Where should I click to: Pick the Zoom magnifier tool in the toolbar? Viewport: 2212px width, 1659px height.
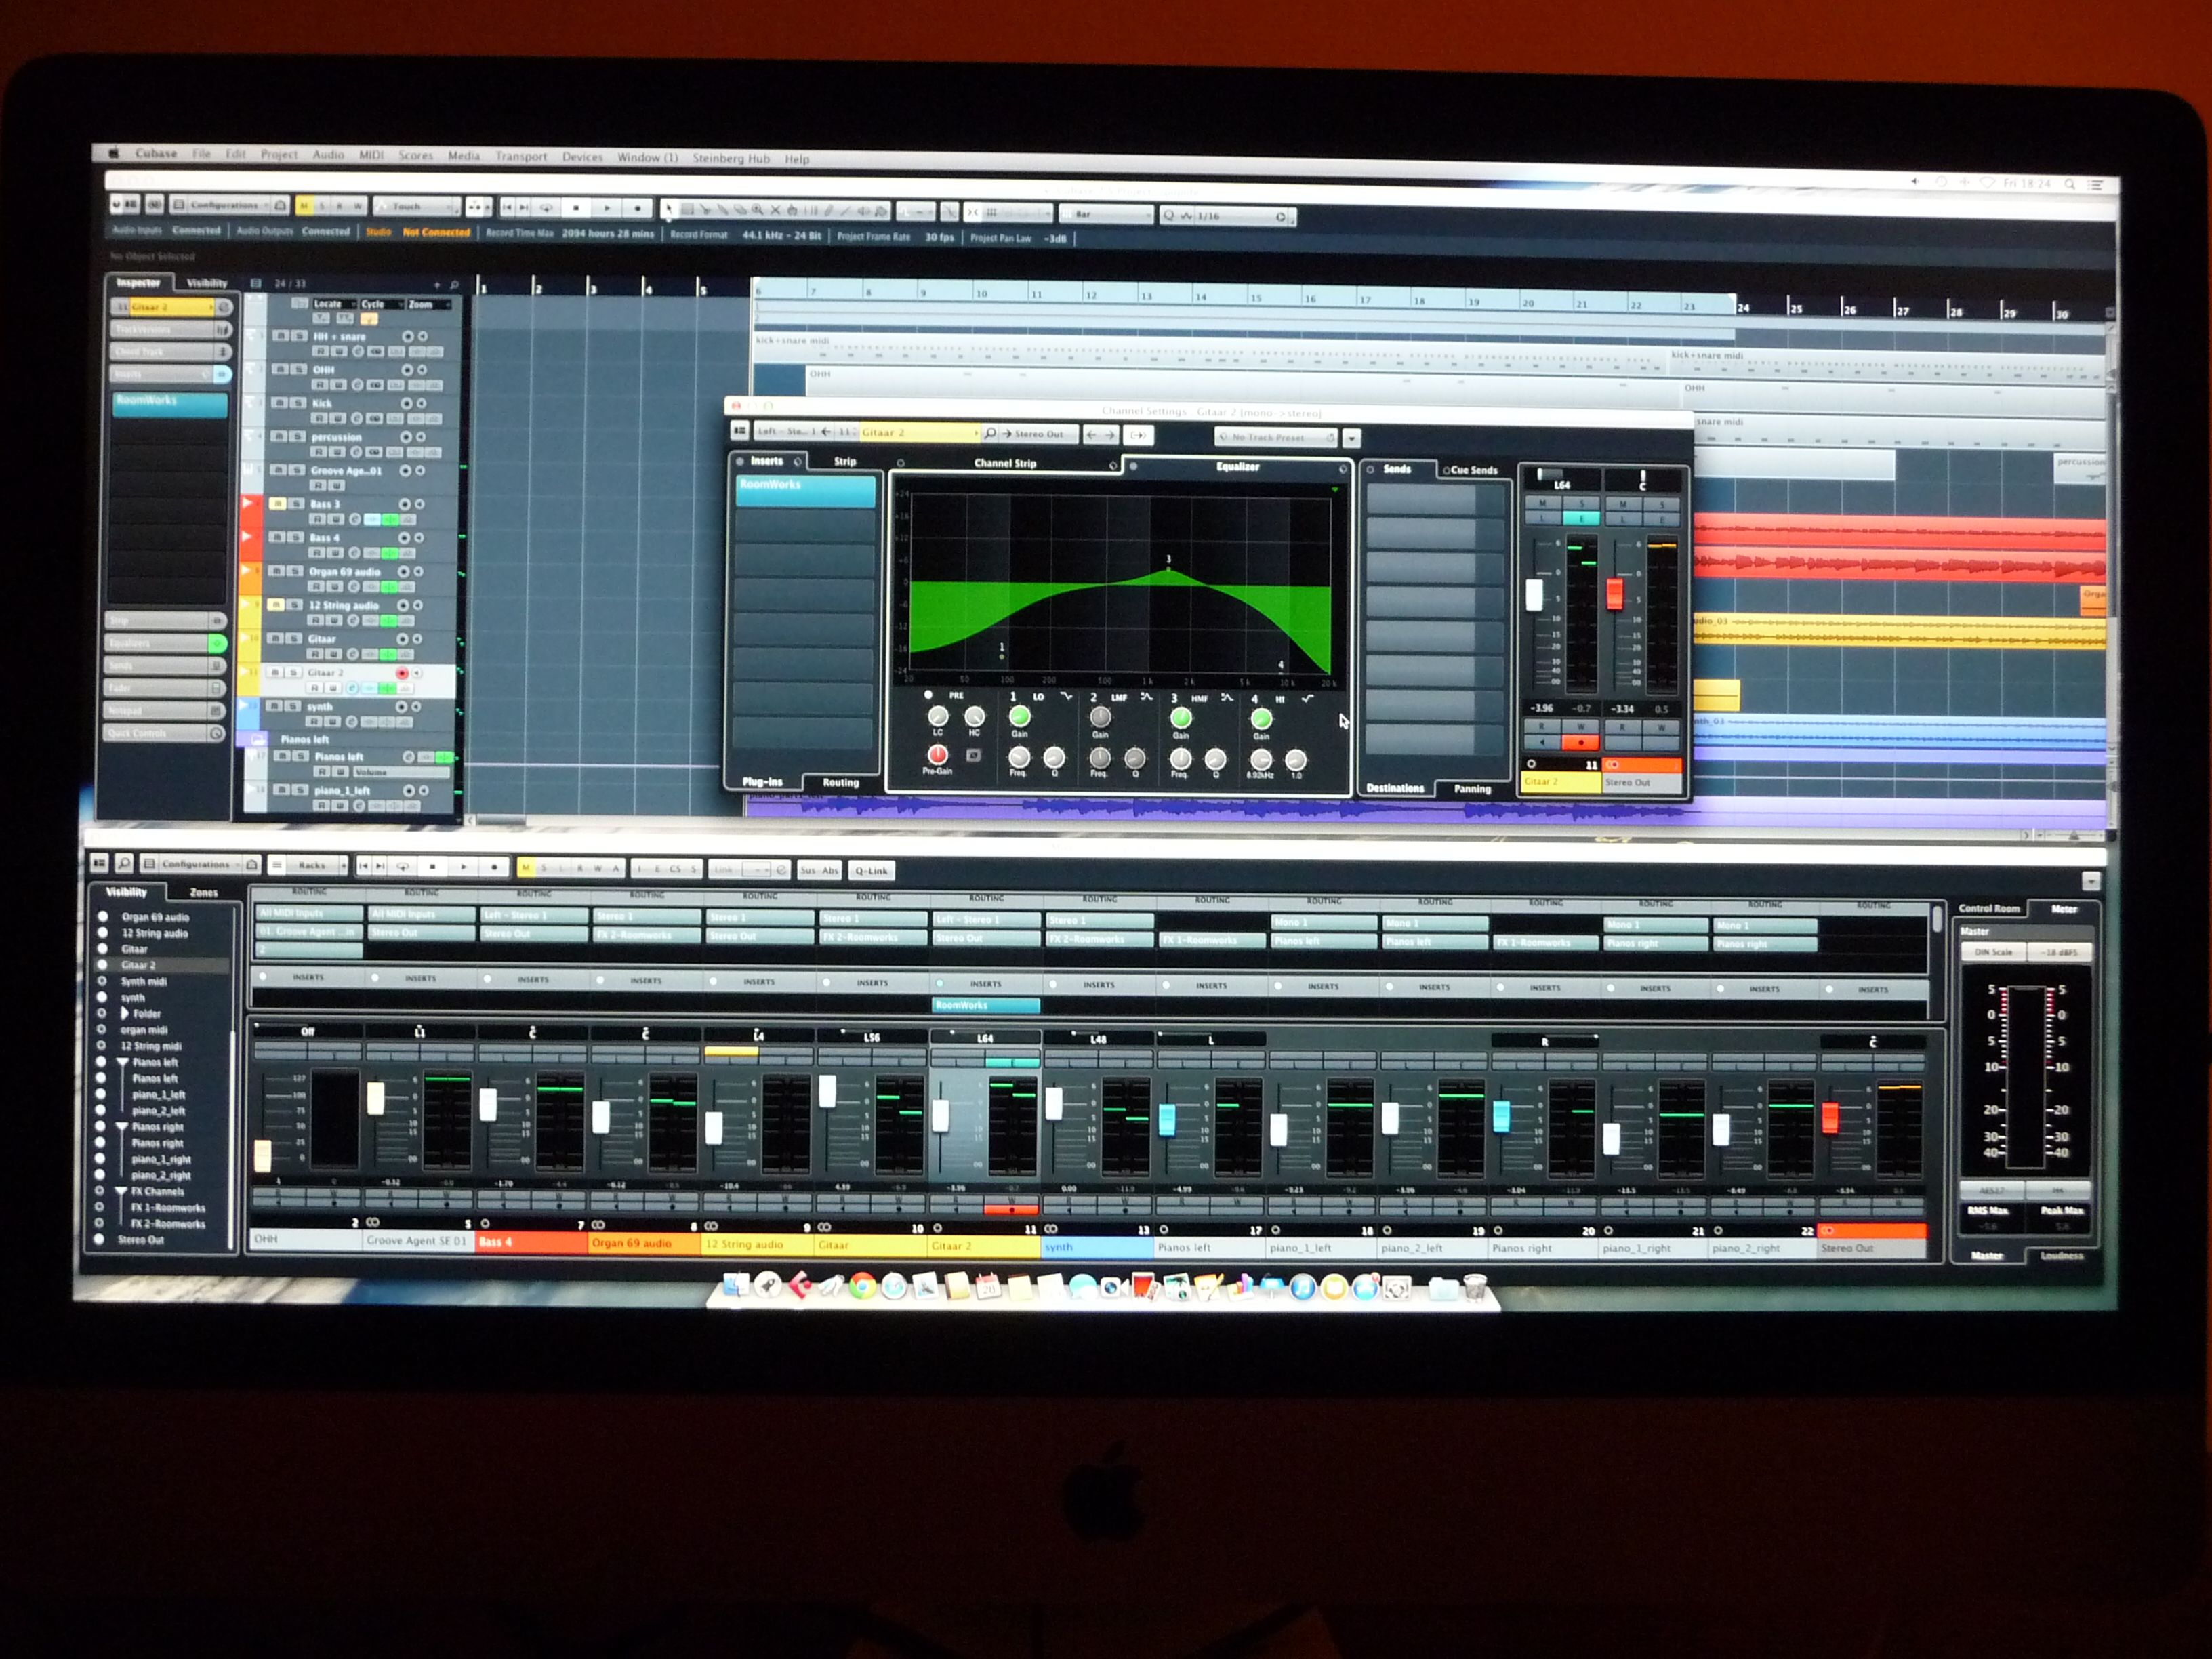[758, 210]
